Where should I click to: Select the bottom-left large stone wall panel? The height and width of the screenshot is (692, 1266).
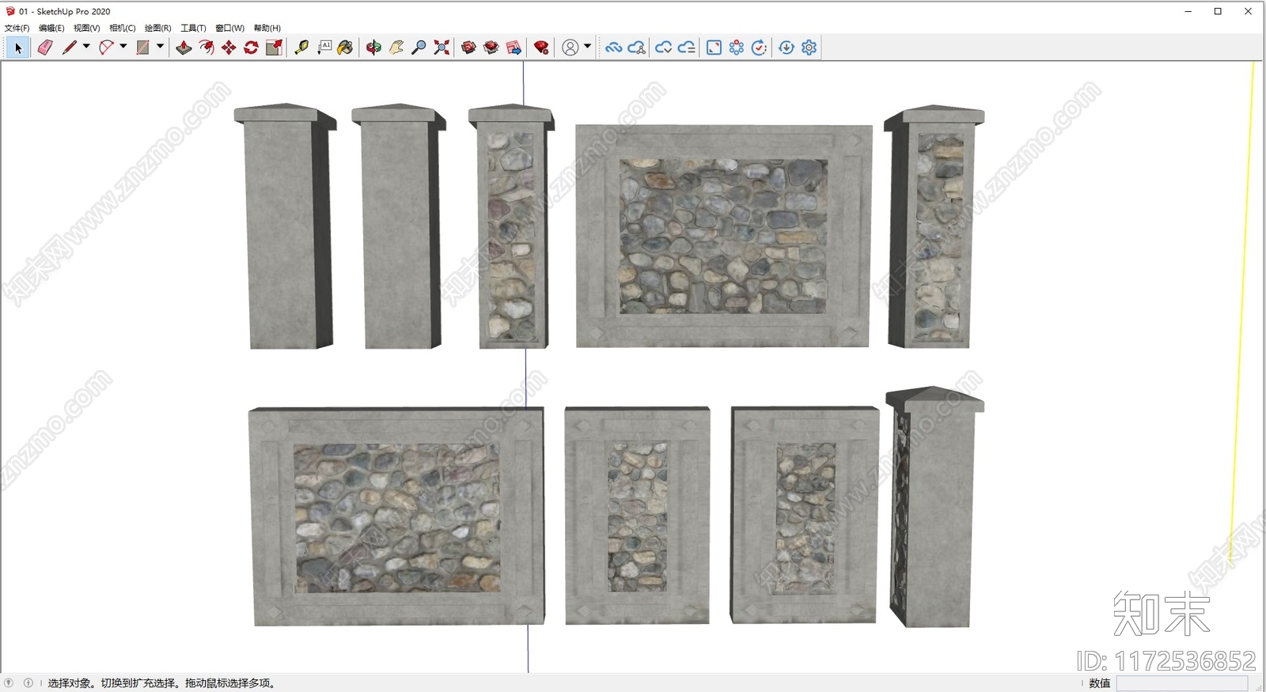396,516
